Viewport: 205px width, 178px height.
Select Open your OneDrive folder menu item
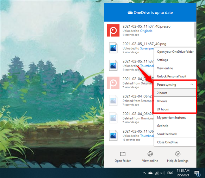(x=175, y=52)
